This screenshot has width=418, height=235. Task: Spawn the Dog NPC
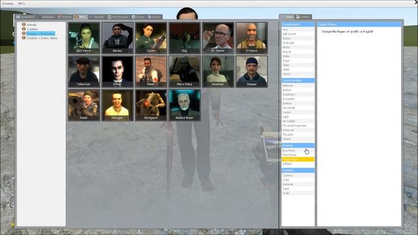pyautogui.click(x=184, y=38)
